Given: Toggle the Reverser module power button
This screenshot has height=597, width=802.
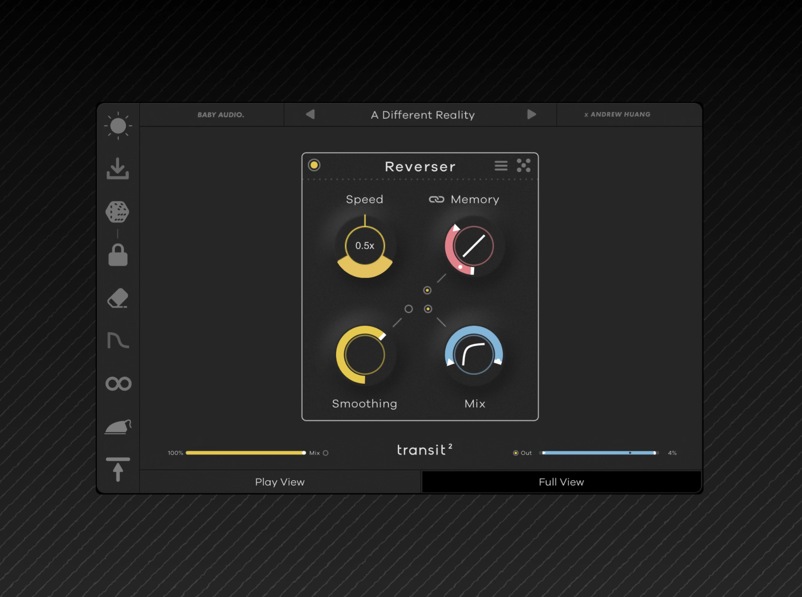Looking at the screenshot, I should coord(314,165).
